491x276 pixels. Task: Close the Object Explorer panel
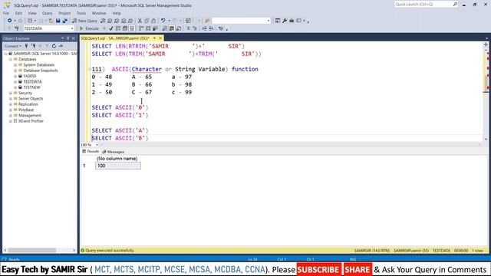point(74,38)
